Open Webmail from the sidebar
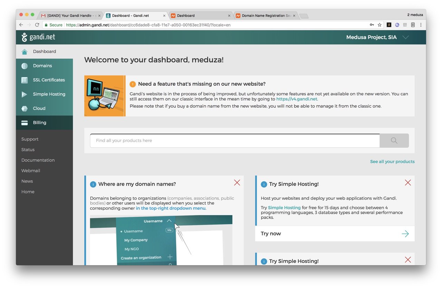This screenshot has height=288, width=442. 31,171
